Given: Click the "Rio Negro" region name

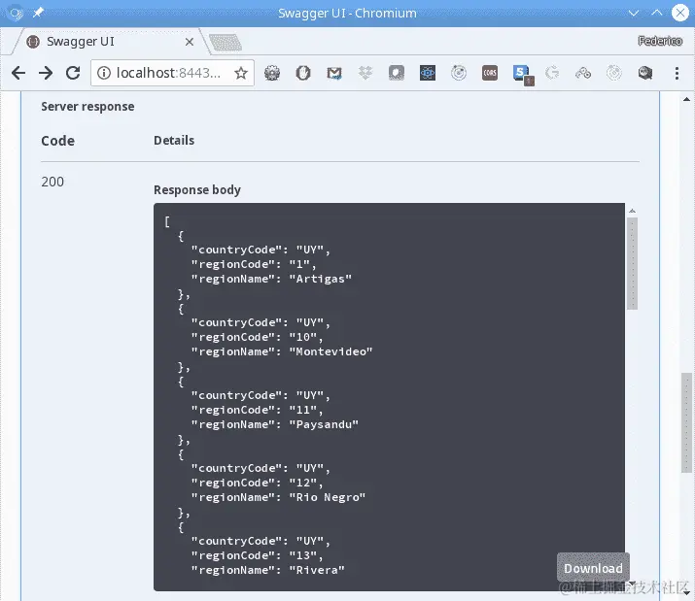Looking at the screenshot, I should [x=328, y=497].
